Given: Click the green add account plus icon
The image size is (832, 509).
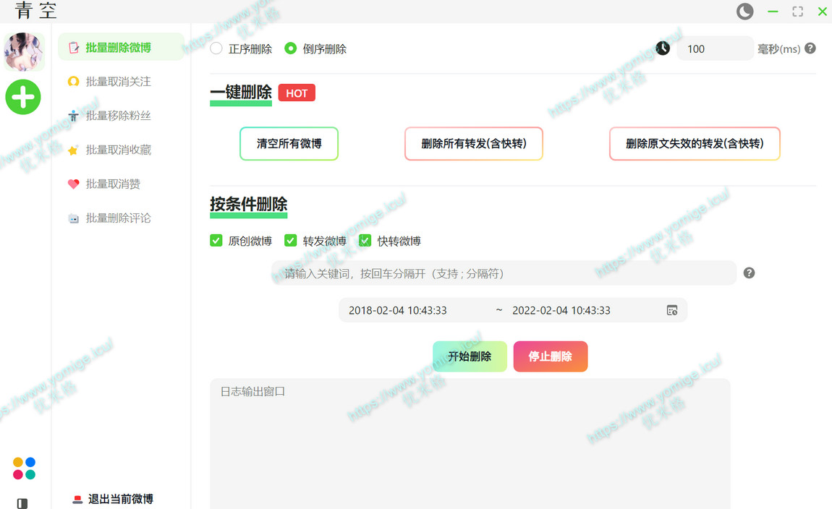Looking at the screenshot, I should click(x=23, y=97).
